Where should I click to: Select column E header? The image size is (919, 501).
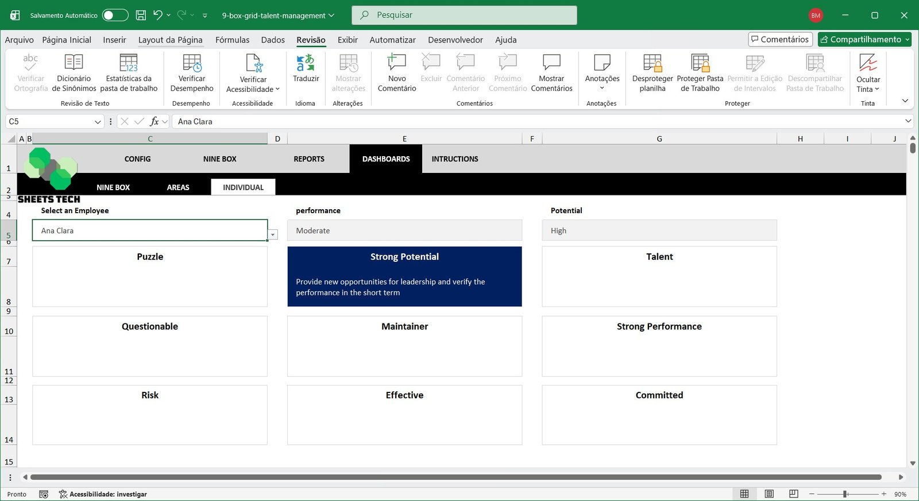404,138
